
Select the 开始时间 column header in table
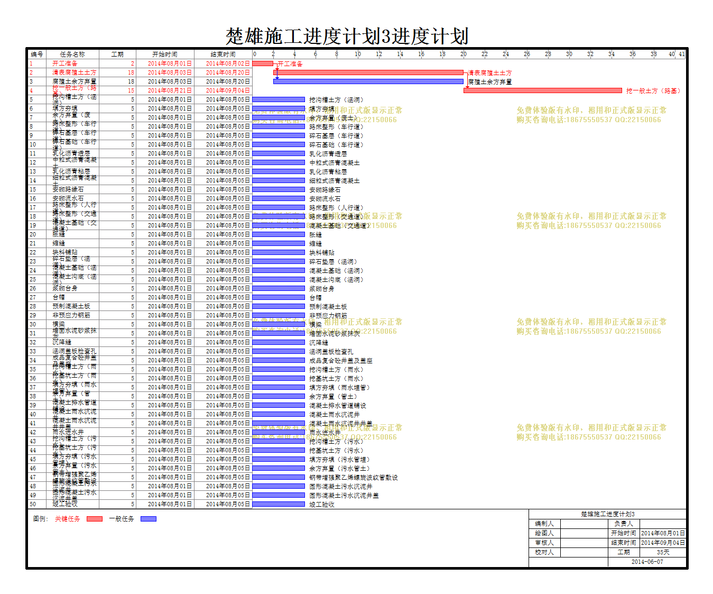[x=165, y=54]
